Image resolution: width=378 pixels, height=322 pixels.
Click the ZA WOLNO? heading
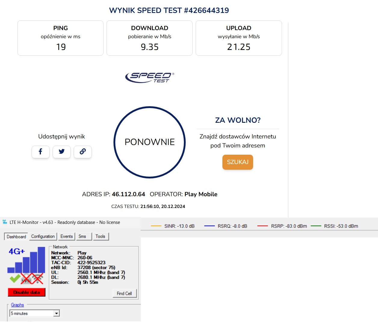tap(238, 120)
